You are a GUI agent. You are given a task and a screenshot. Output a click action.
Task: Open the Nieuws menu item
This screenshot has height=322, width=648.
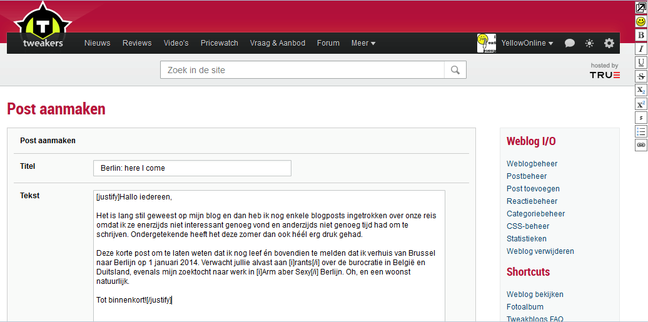coord(97,43)
